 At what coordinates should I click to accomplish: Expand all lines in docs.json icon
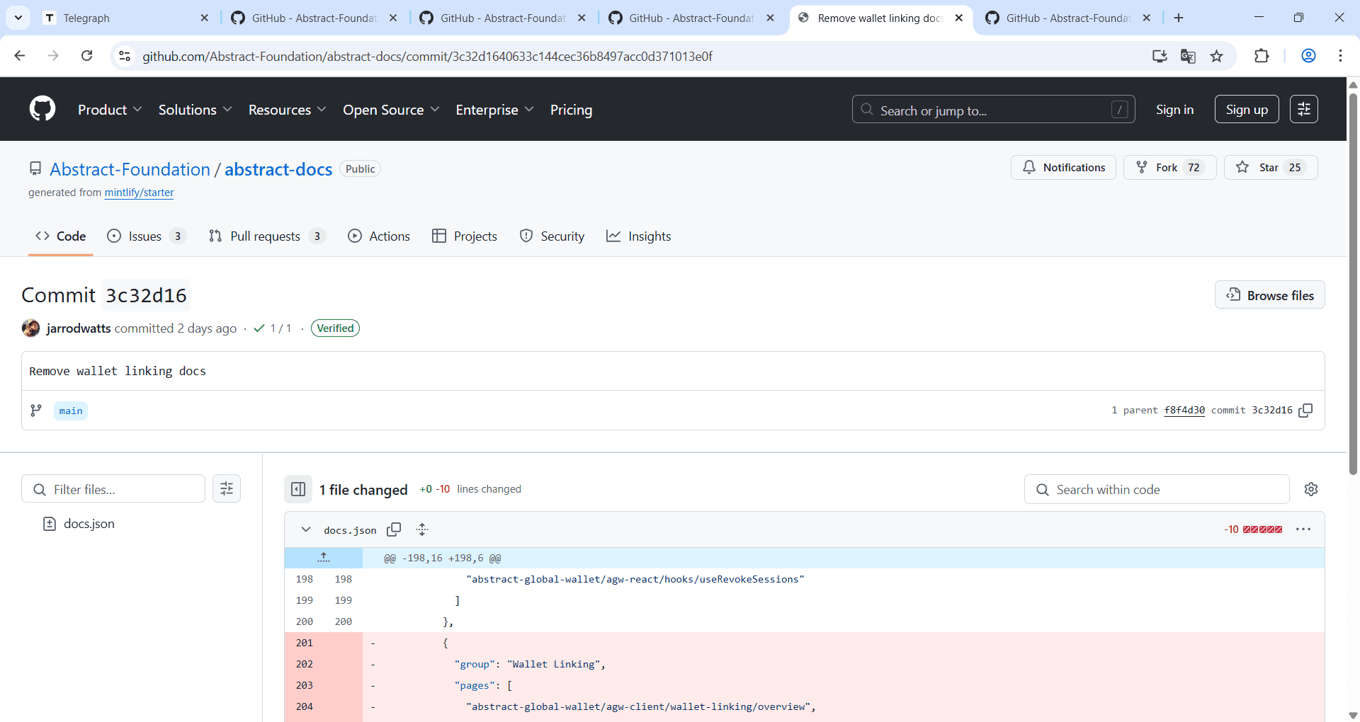[x=422, y=529]
